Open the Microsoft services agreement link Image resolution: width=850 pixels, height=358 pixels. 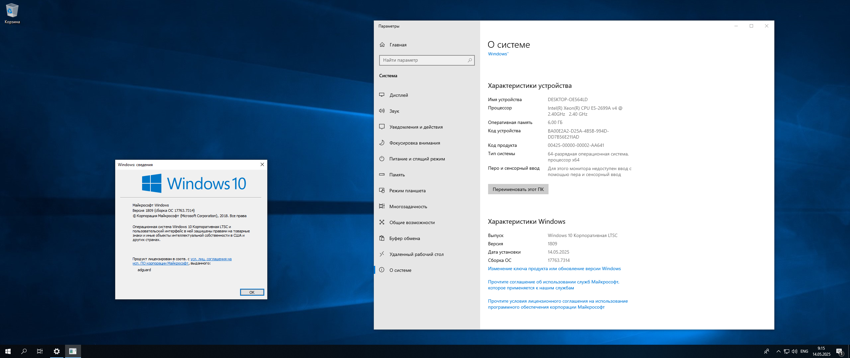click(x=553, y=285)
